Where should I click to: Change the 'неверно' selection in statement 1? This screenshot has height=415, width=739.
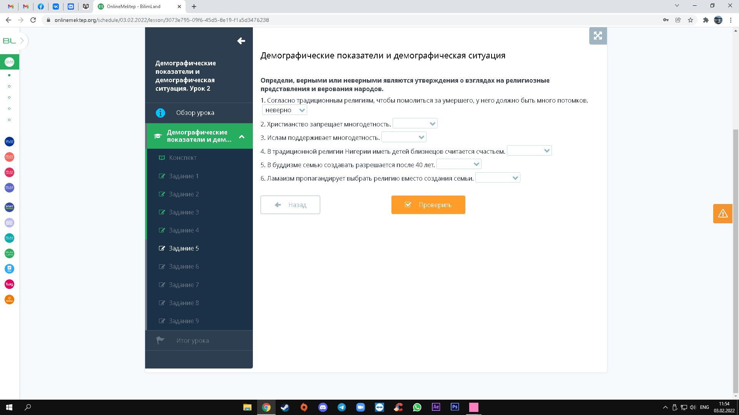point(284,110)
